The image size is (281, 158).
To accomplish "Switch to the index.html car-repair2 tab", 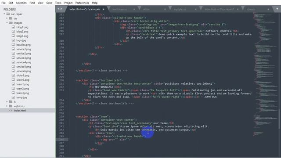I will pyautogui.click(x=219, y=9).
